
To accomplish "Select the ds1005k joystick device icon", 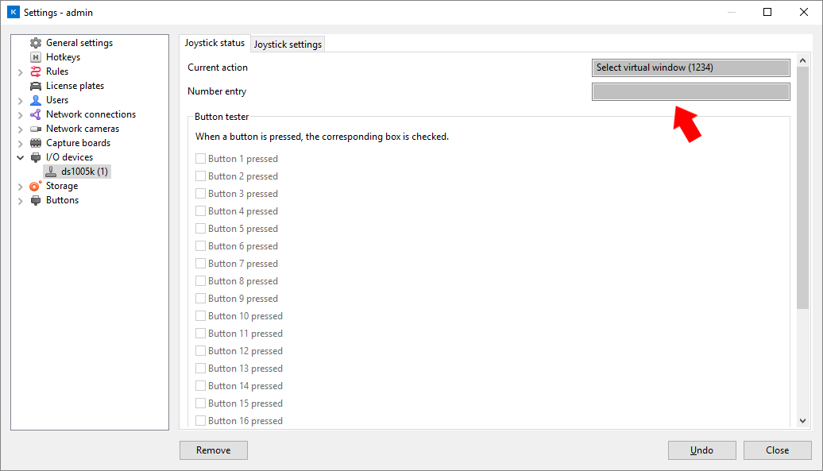I will coord(51,172).
